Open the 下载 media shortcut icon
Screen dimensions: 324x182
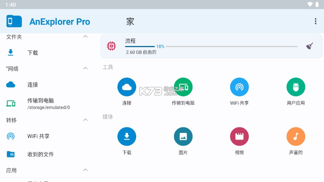[x=127, y=137]
